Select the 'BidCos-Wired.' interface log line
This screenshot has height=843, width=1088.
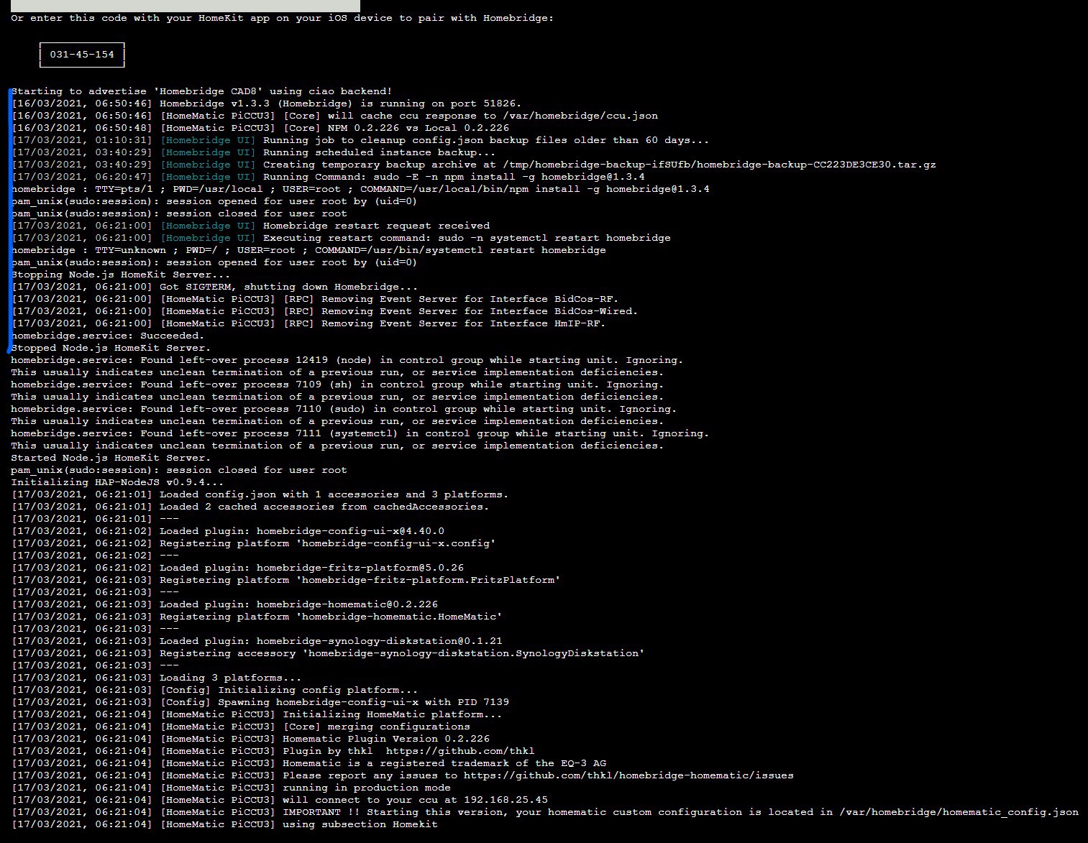pyautogui.click(x=324, y=311)
